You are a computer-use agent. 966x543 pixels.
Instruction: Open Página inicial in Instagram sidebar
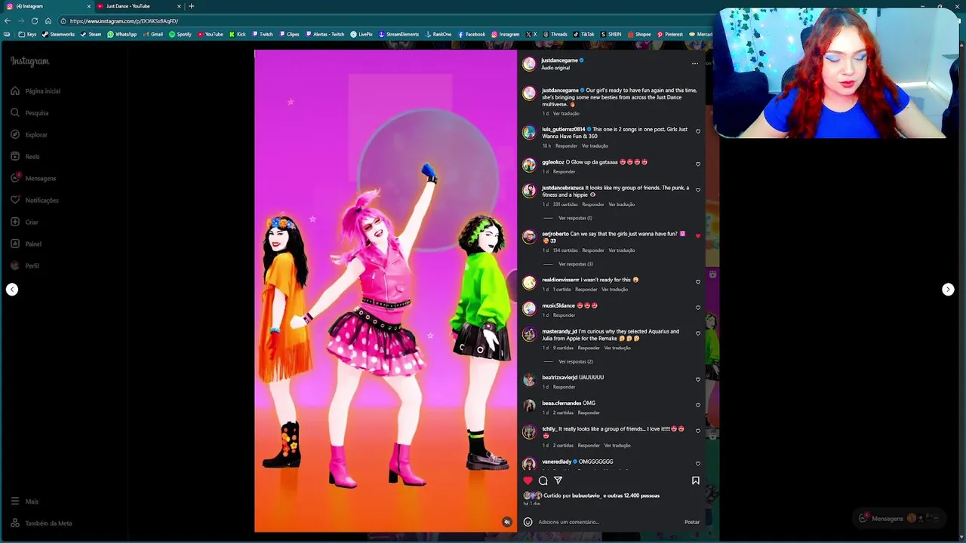tap(35, 91)
